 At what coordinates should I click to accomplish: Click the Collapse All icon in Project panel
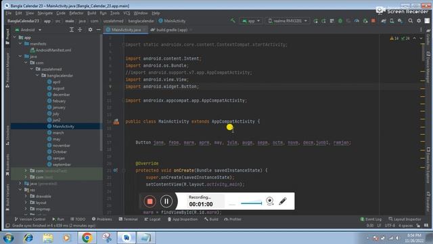(80, 30)
